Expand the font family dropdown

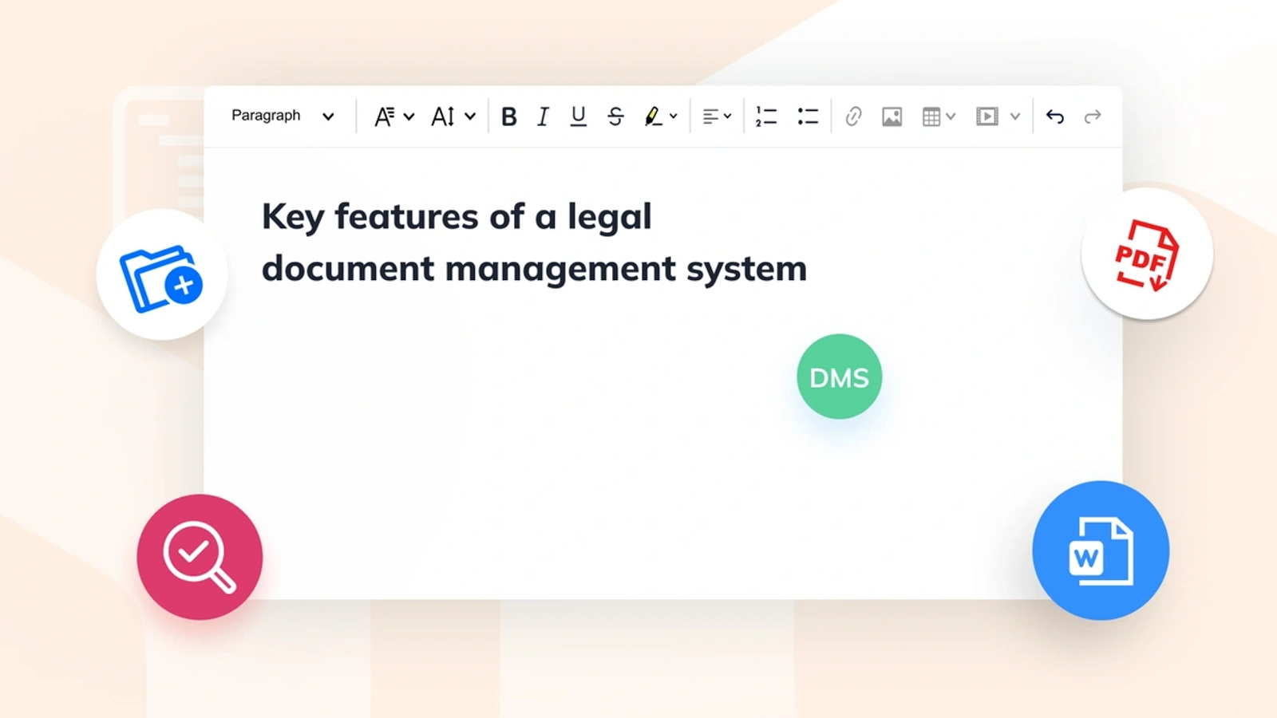394,116
